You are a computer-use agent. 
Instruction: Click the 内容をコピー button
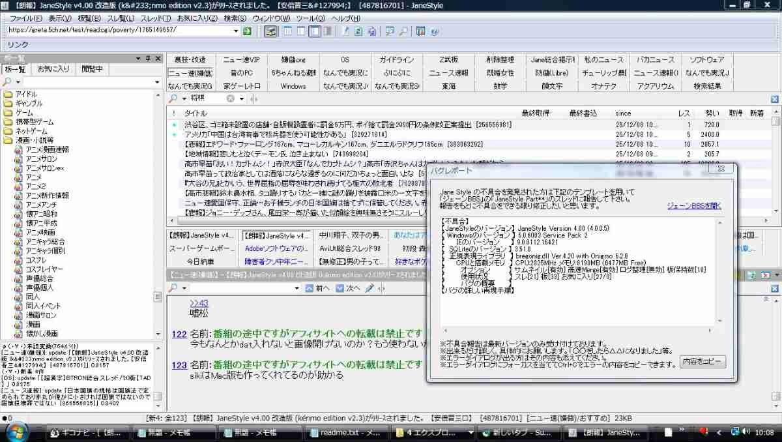(x=701, y=362)
